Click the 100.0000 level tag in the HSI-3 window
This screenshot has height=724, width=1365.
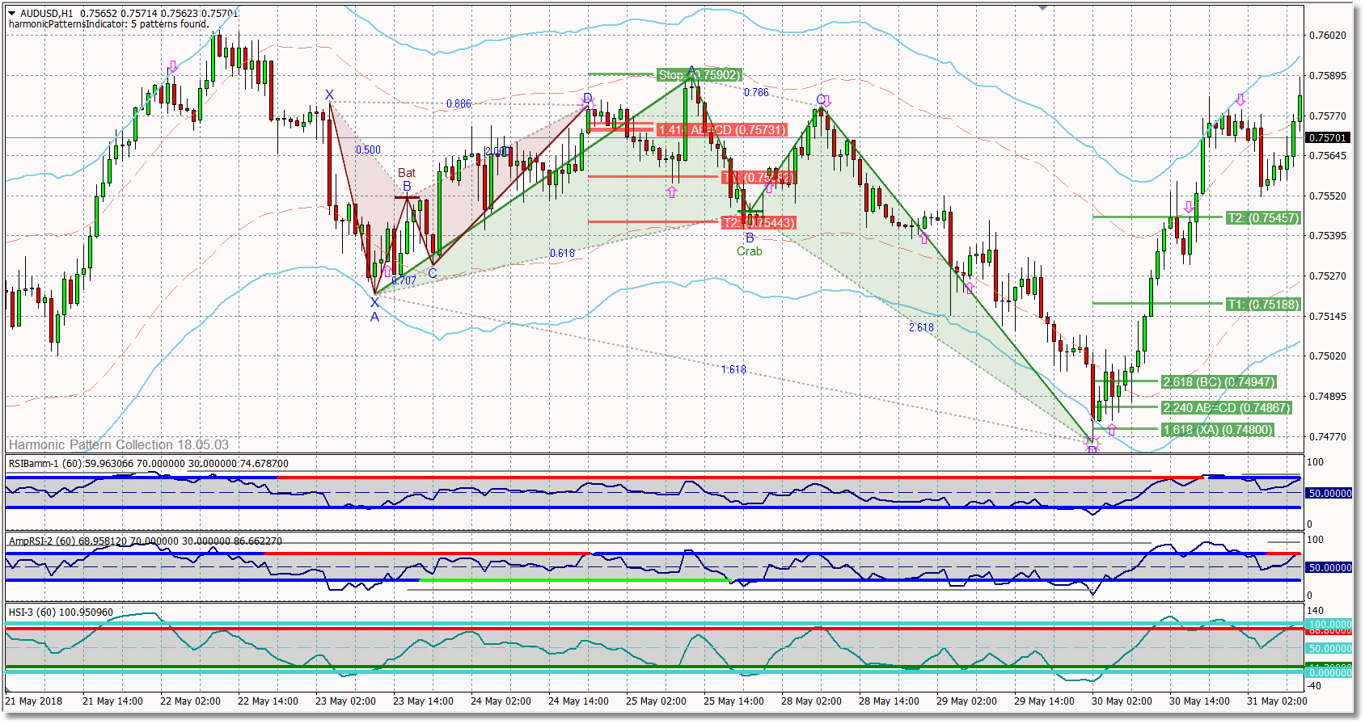tap(1329, 625)
